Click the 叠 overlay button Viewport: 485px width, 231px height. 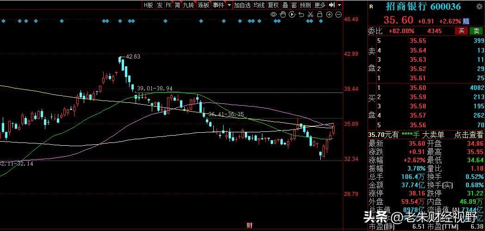click(x=285, y=5)
